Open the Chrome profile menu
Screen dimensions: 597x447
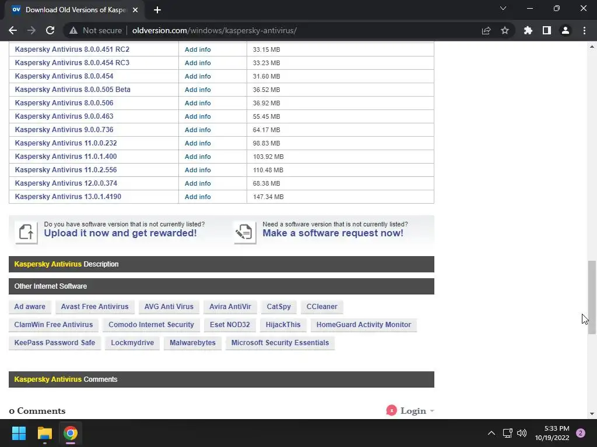pos(566,30)
